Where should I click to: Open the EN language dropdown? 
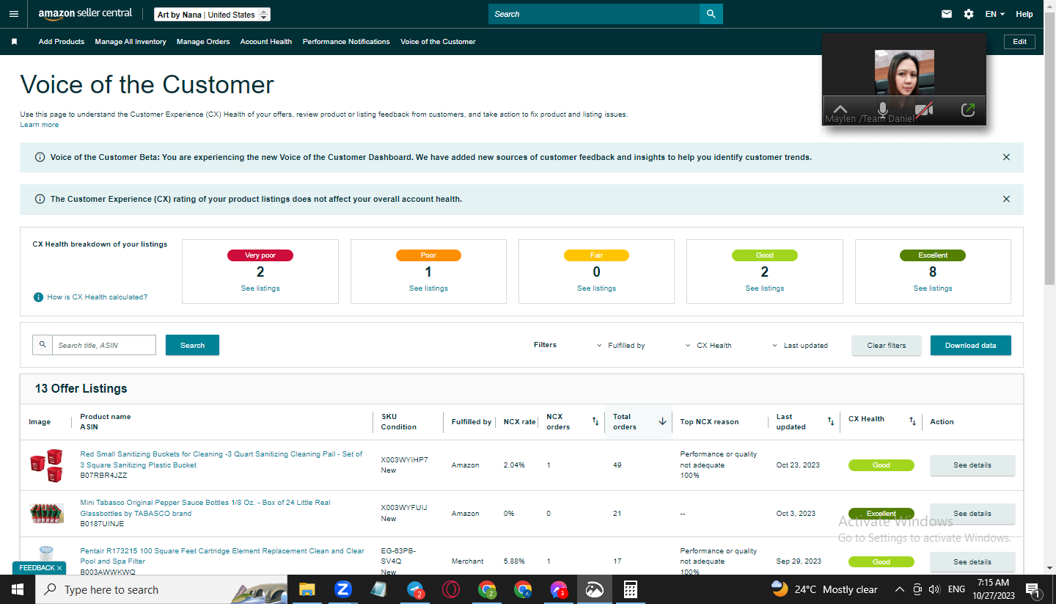pyautogui.click(x=995, y=14)
